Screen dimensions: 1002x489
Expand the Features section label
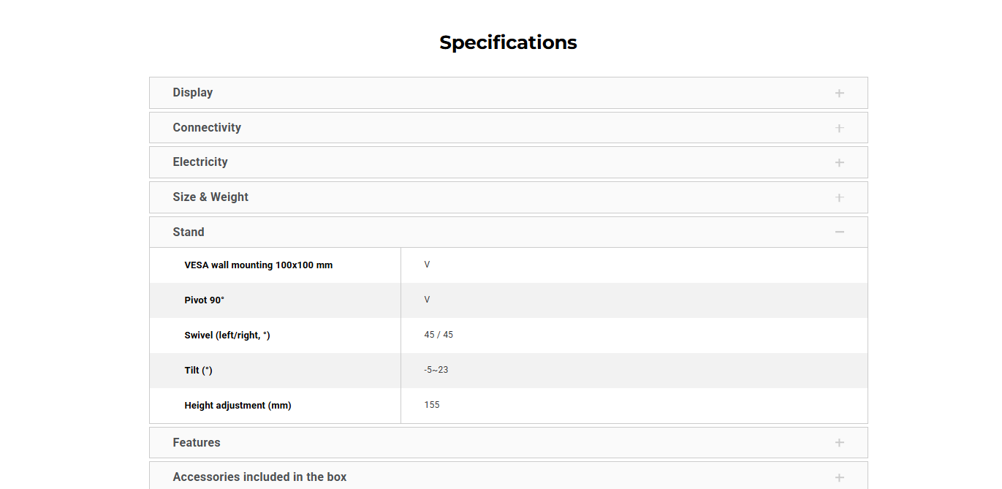pyautogui.click(x=197, y=443)
